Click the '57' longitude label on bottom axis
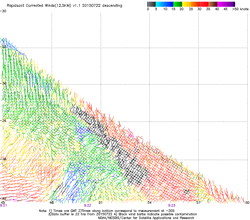The image size is (250, 220). [x=198, y=203]
